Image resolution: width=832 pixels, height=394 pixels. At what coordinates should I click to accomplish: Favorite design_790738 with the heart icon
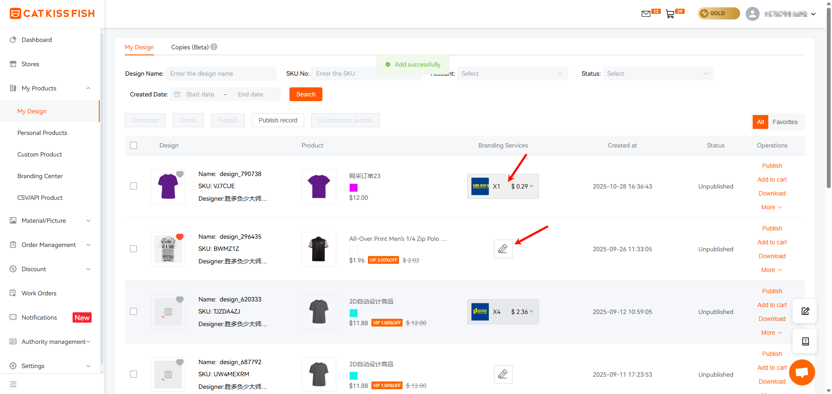click(180, 174)
